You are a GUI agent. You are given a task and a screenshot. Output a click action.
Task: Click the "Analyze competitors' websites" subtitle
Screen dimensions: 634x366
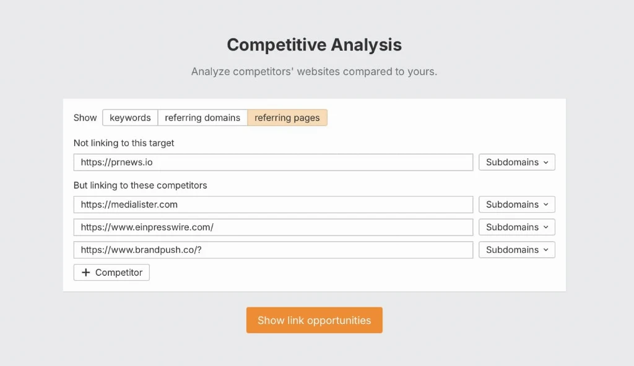click(x=314, y=72)
